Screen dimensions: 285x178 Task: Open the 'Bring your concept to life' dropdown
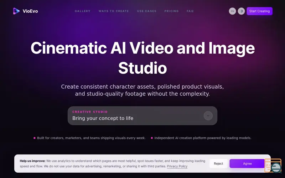coord(142,116)
